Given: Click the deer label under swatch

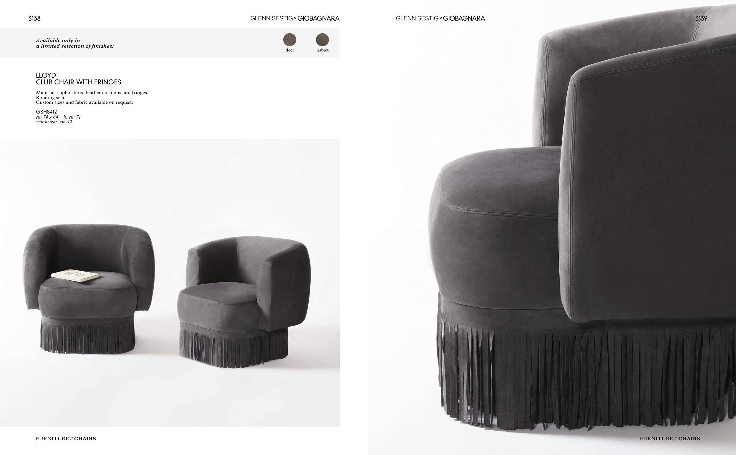Looking at the screenshot, I should 290,50.
